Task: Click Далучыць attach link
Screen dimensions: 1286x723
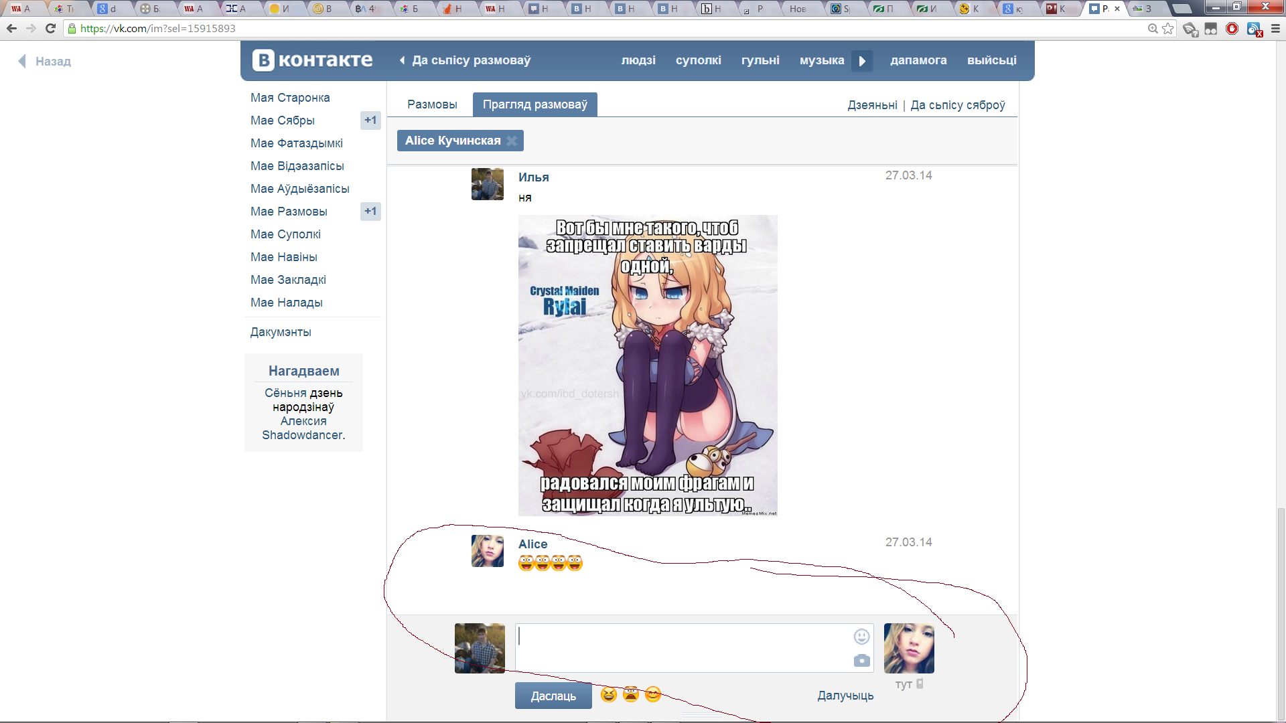Action: [845, 696]
